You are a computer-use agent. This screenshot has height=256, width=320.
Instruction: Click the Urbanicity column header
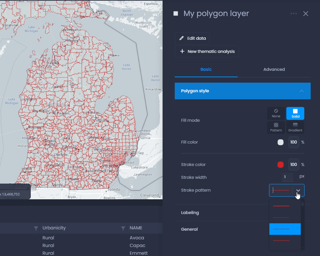(54, 228)
